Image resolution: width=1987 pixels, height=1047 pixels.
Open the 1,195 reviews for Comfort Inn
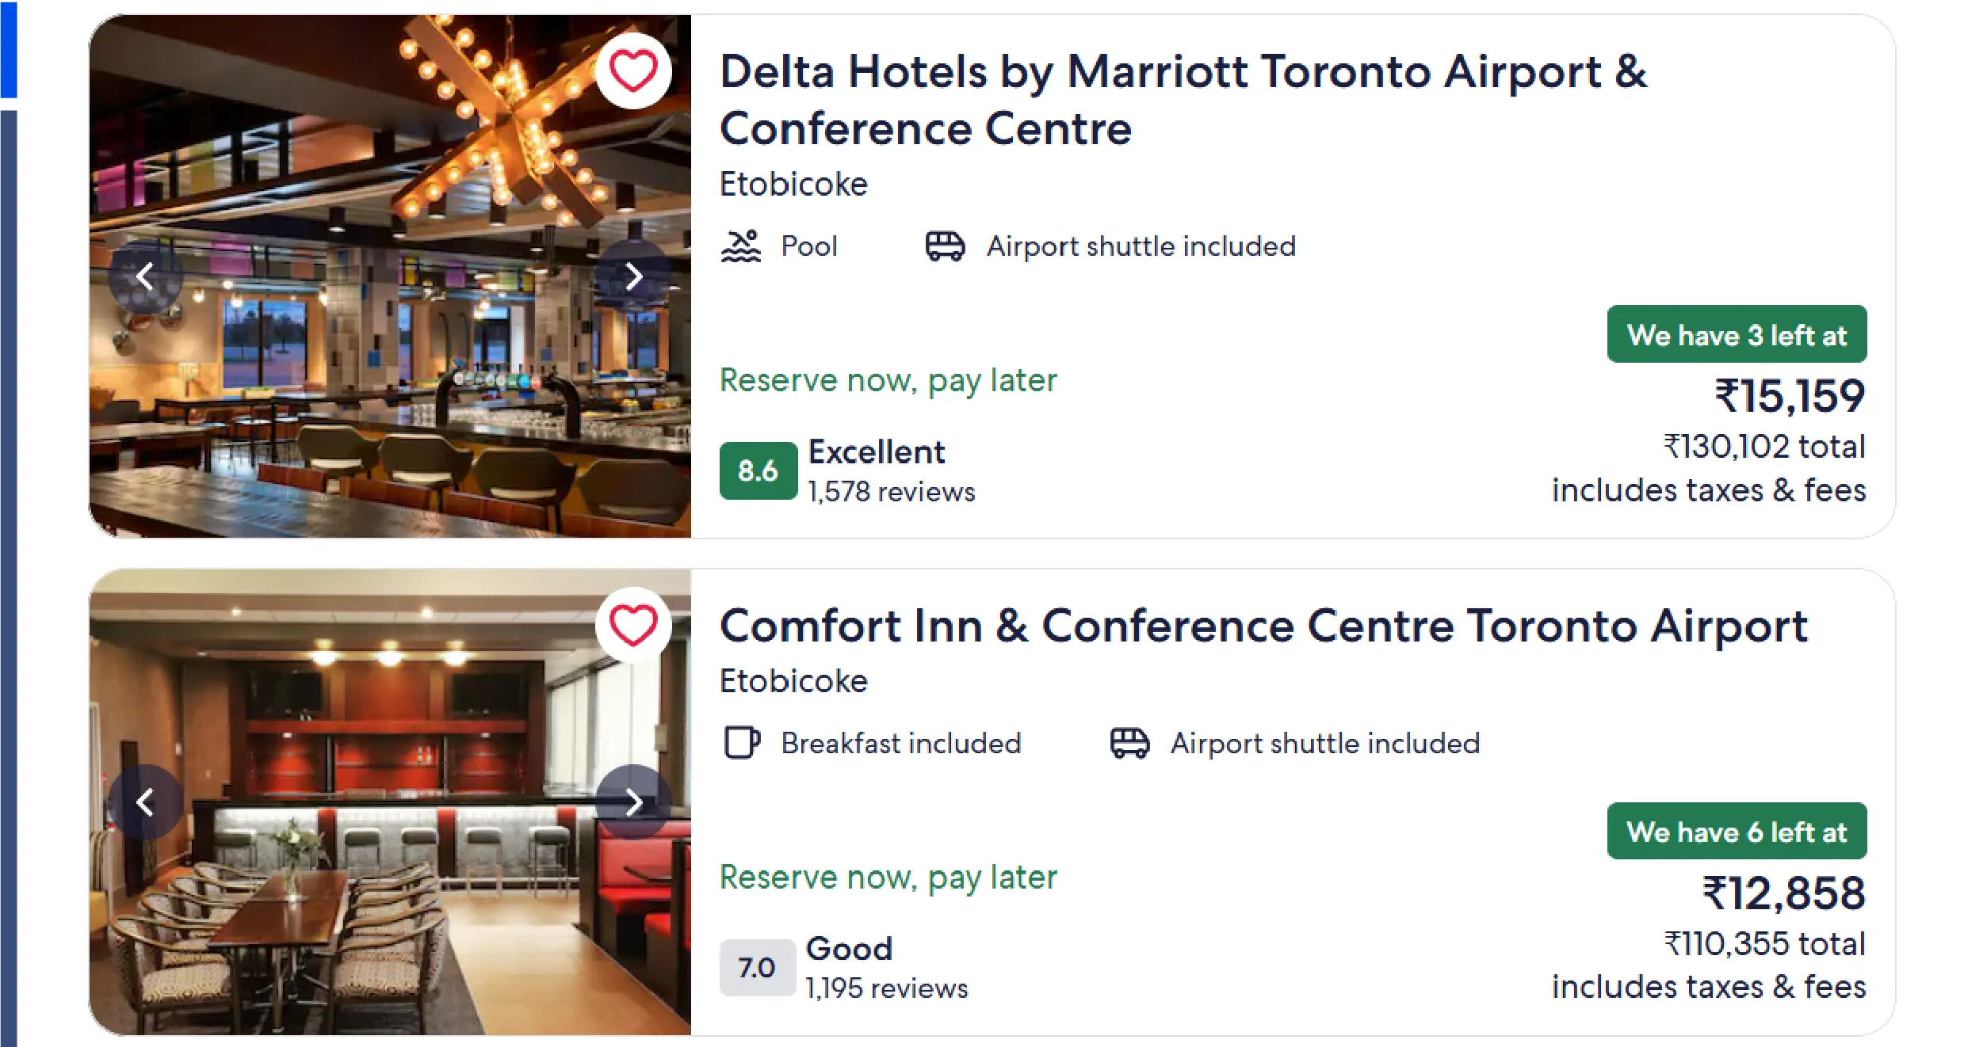point(886,988)
